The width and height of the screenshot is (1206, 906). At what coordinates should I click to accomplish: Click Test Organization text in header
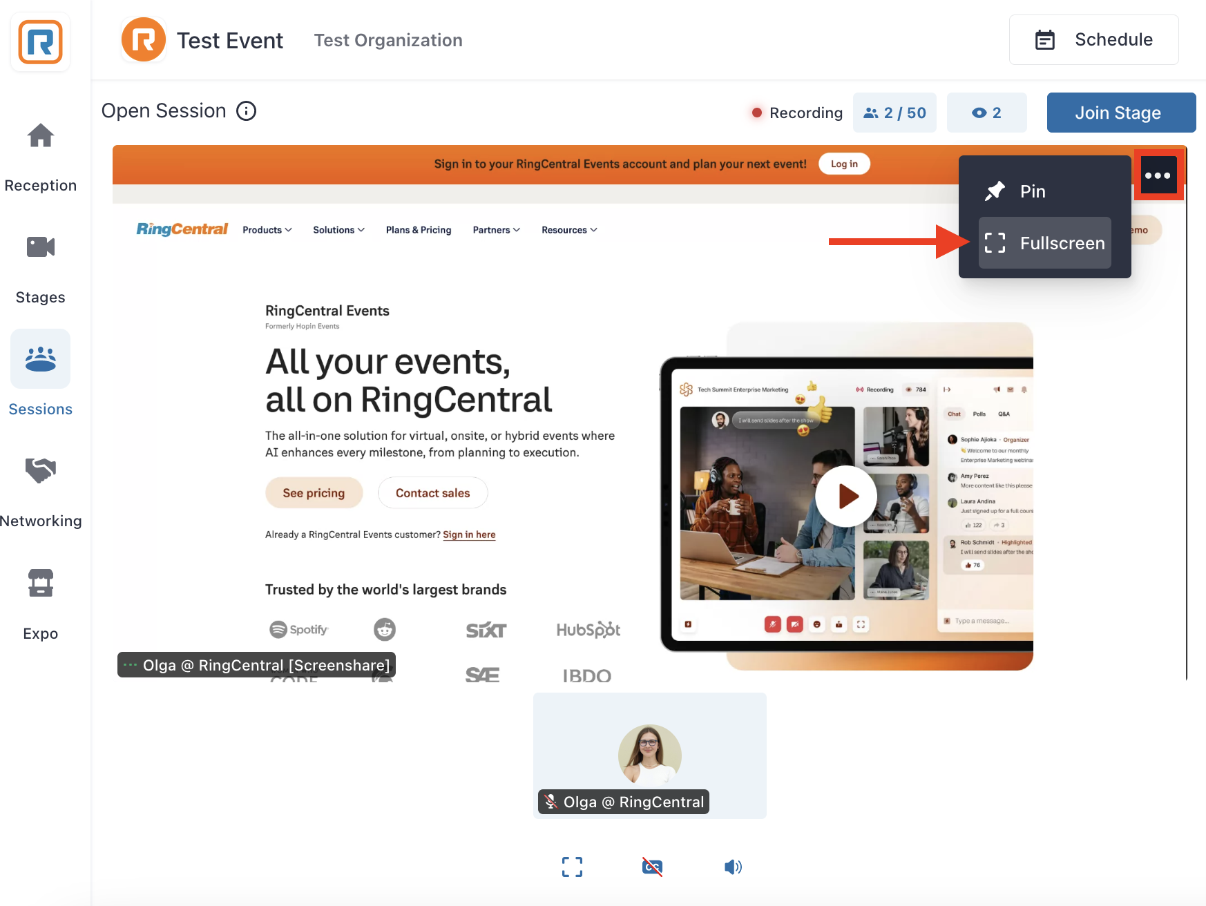point(388,40)
